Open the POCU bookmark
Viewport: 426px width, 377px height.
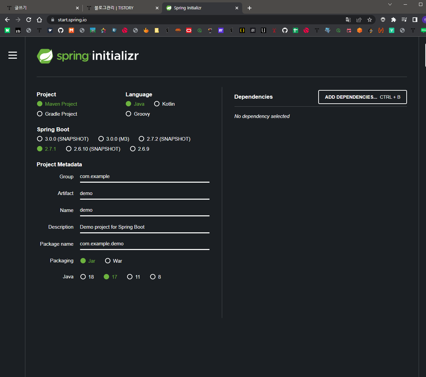point(178,30)
